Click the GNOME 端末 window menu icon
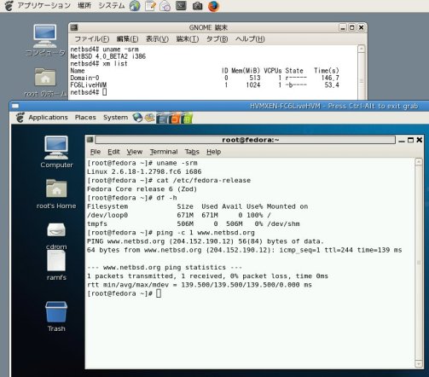429x377 pixels. click(74, 27)
